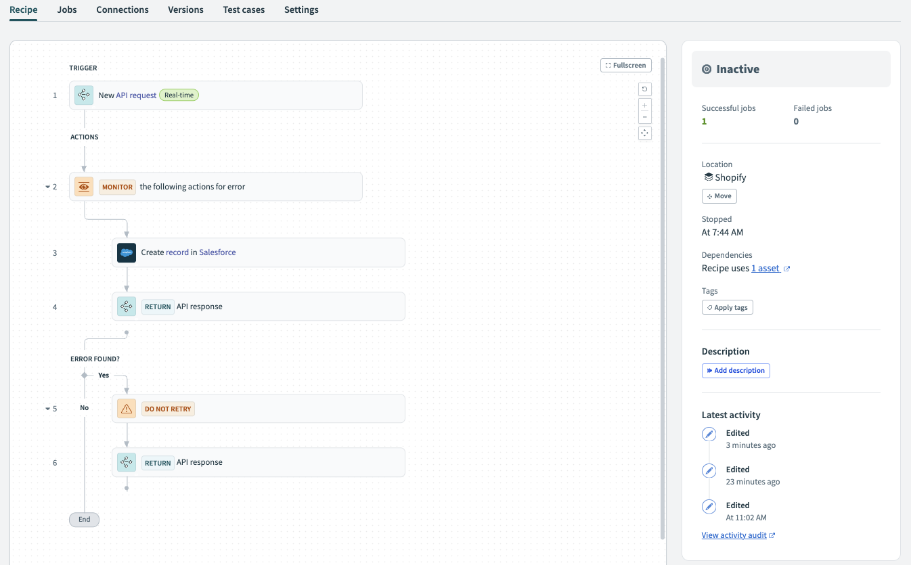This screenshot has height=565, width=911.
Task: Select the API request trigger icon in step 1
Action: pyautogui.click(x=83, y=95)
